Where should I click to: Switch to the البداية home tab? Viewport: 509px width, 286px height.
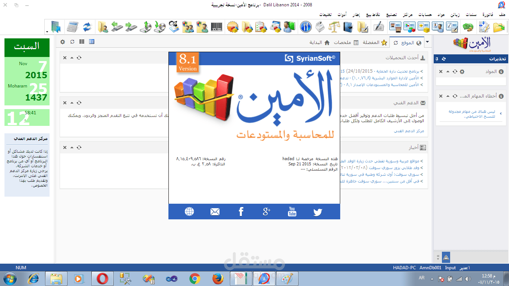click(x=320, y=42)
